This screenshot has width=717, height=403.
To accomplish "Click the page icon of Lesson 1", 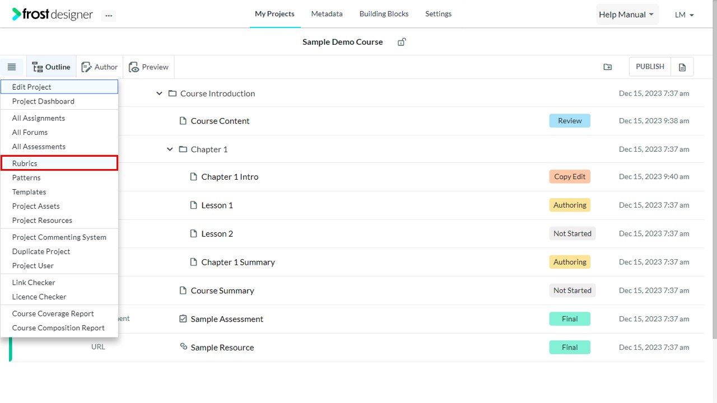I will [x=193, y=205].
